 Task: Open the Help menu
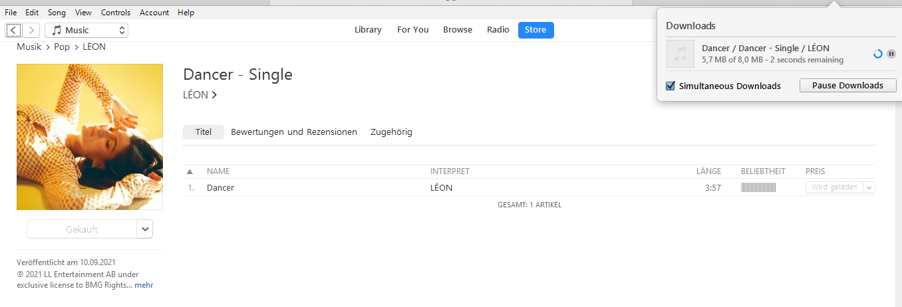(x=186, y=13)
